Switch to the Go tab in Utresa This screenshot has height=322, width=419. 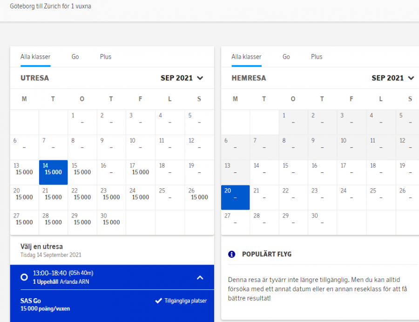pyautogui.click(x=75, y=57)
